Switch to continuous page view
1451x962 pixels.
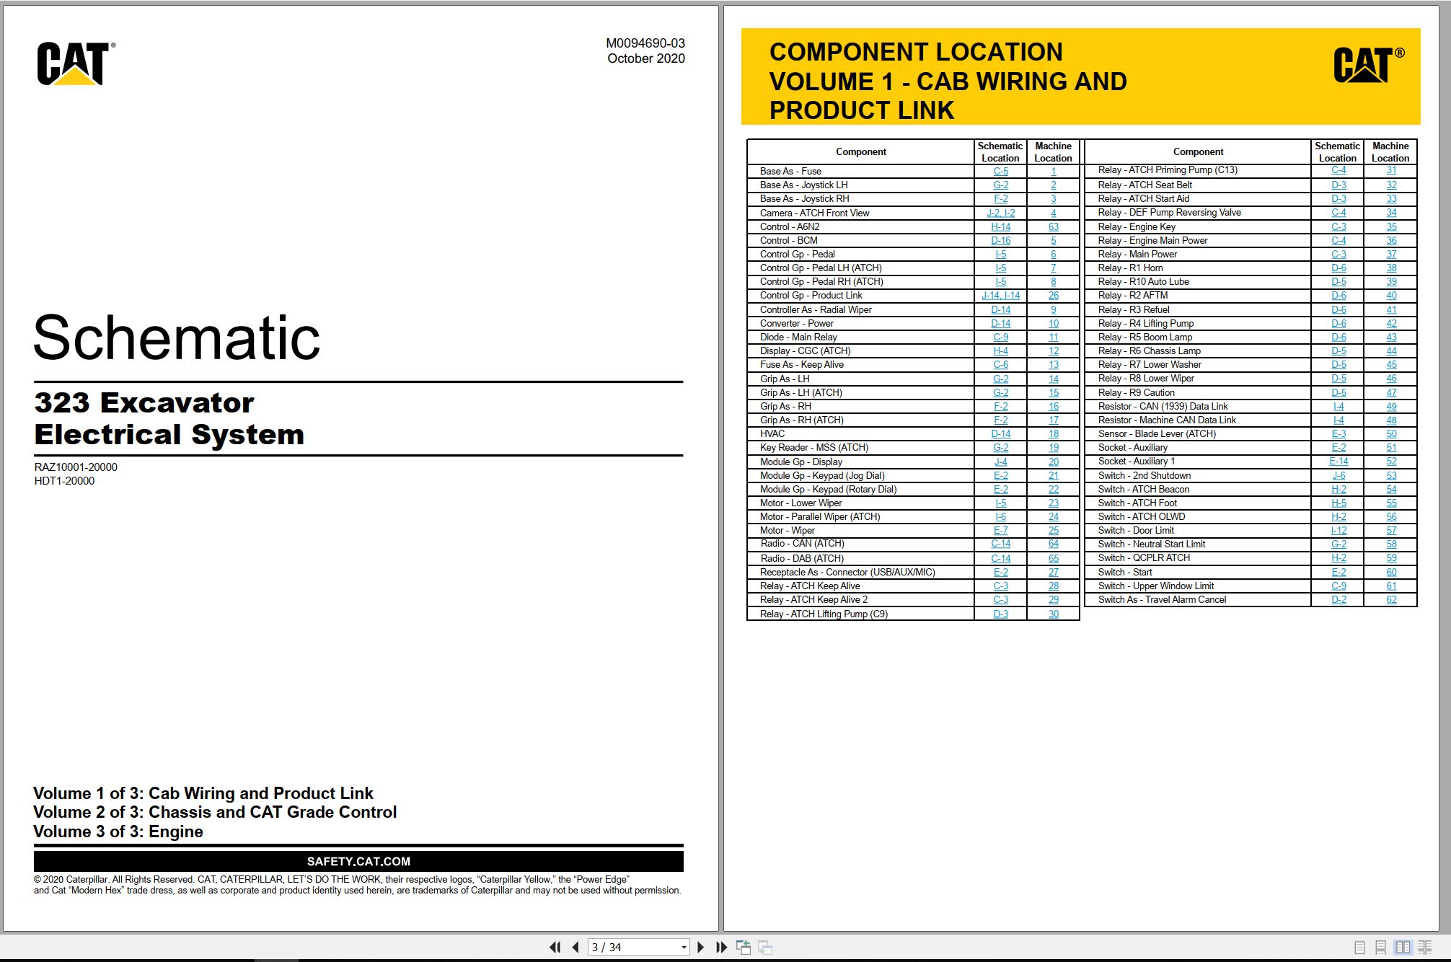tap(1380, 947)
